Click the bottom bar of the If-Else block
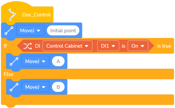 [x=87, y=100]
